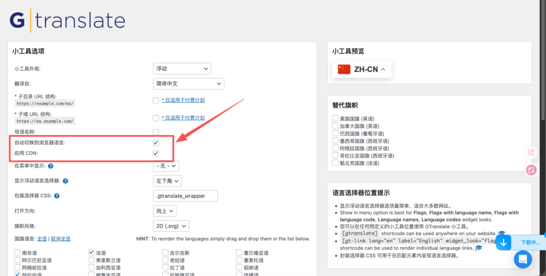Open help tooltip for 在菜单中显示
Screen dimensions: 546x276
click(x=51, y=166)
